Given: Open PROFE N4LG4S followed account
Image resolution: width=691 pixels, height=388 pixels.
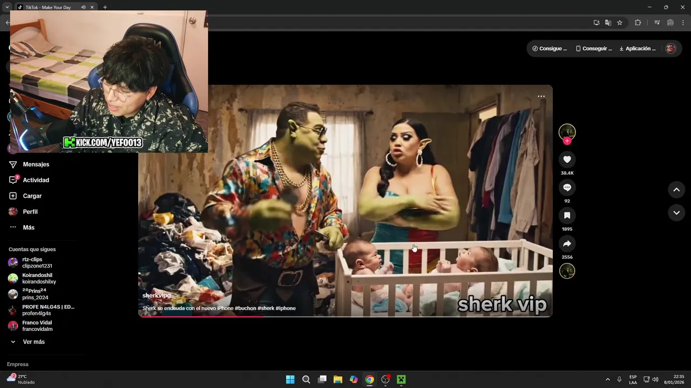Looking at the screenshot, I should (41, 310).
